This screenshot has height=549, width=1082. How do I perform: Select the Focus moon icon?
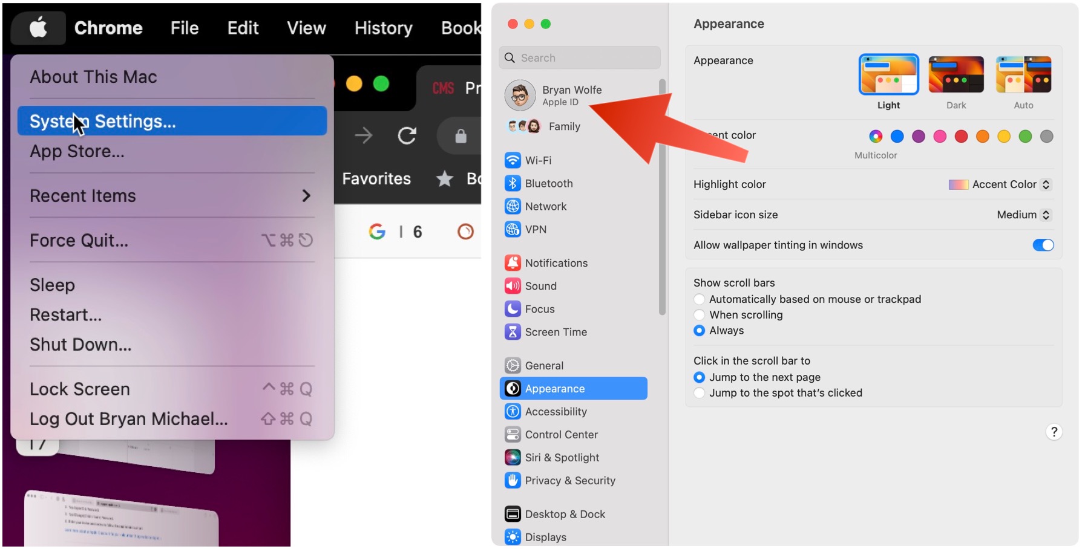click(x=513, y=309)
